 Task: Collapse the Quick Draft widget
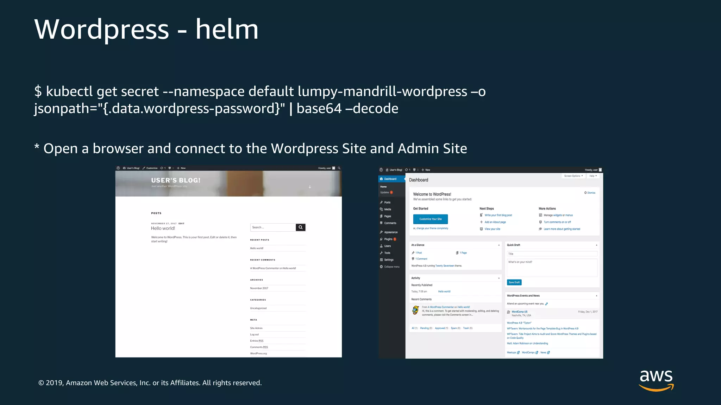pyautogui.click(x=596, y=245)
